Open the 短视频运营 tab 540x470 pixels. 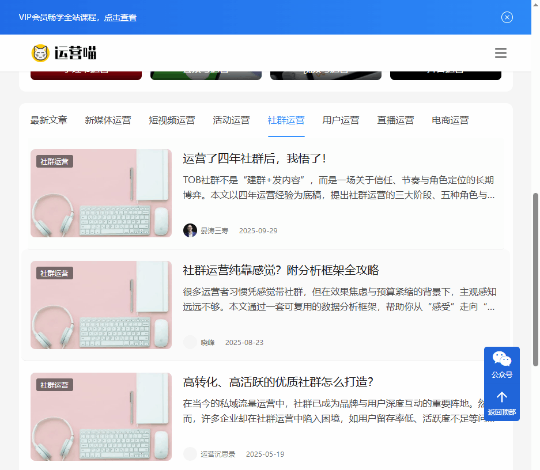[172, 120]
